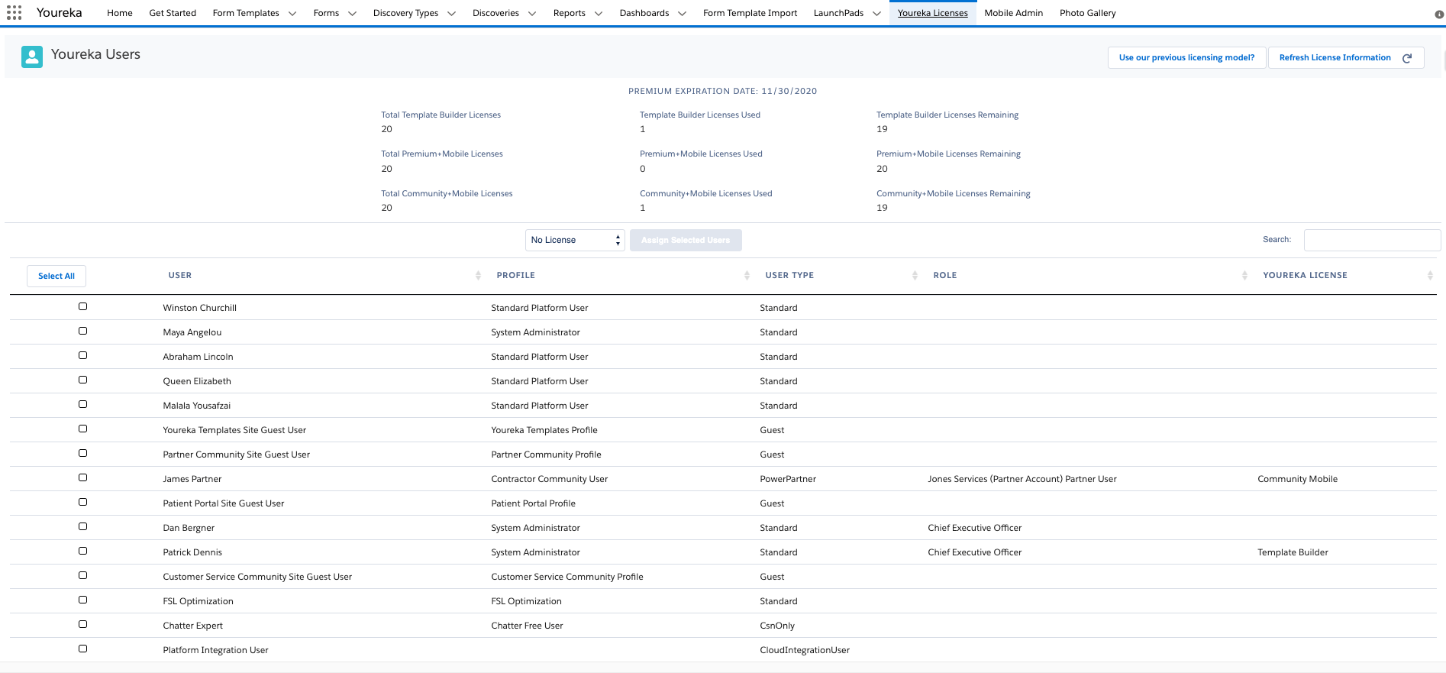Click into the Search field
The width and height of the screenshot is (1446, 673).
click(x=1372, y=240)
